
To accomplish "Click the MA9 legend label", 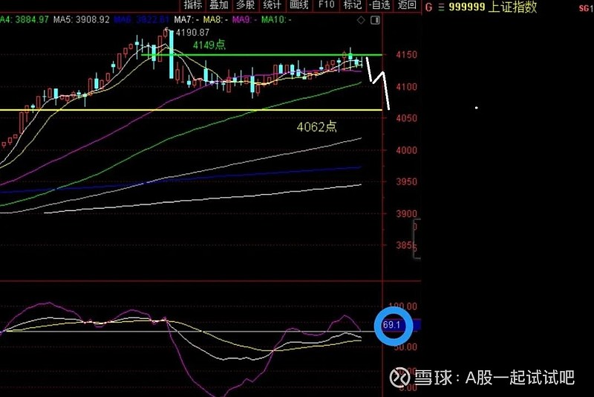I will point(245,20).
